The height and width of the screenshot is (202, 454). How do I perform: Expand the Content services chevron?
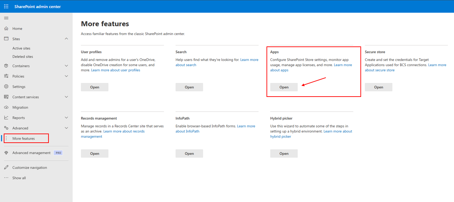click(x=66, y=97)
